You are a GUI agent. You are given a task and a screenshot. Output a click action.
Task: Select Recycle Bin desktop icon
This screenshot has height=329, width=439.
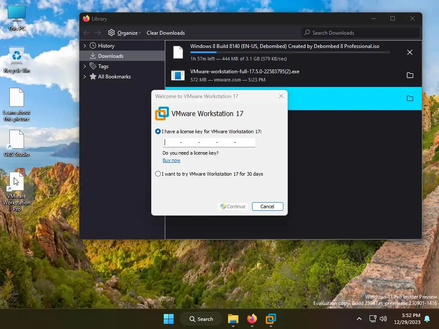point(17,60)
